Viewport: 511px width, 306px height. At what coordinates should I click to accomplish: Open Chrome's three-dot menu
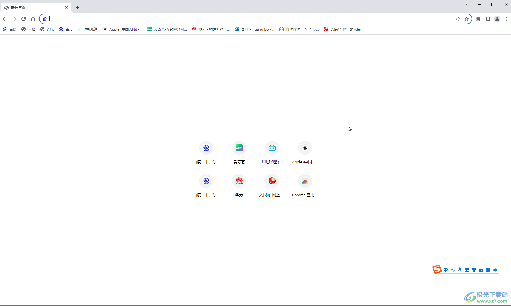coord(507,19)
